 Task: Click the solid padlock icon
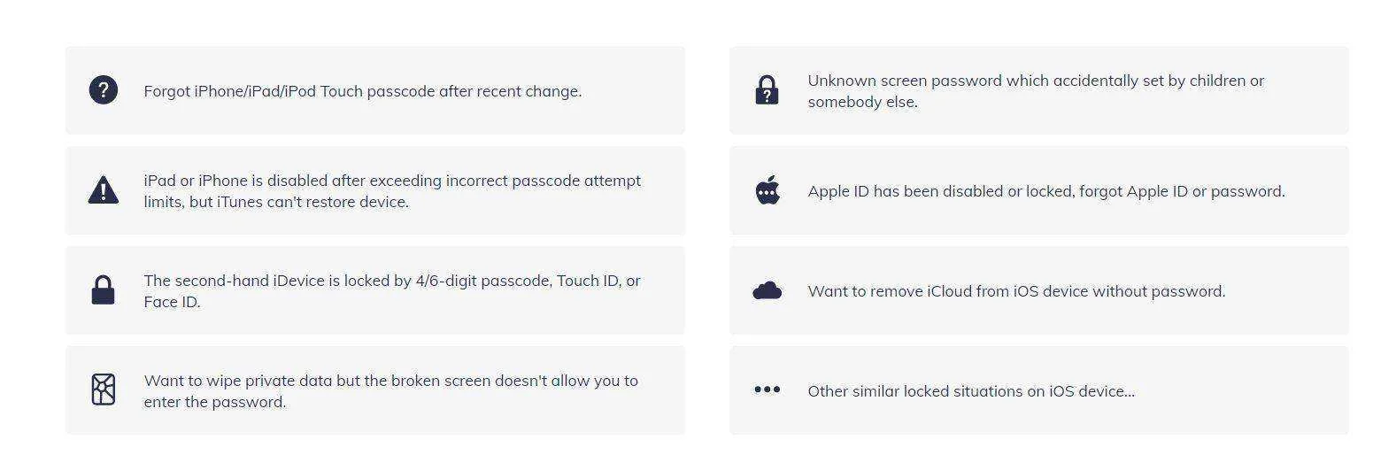click(x=103, y=290)
